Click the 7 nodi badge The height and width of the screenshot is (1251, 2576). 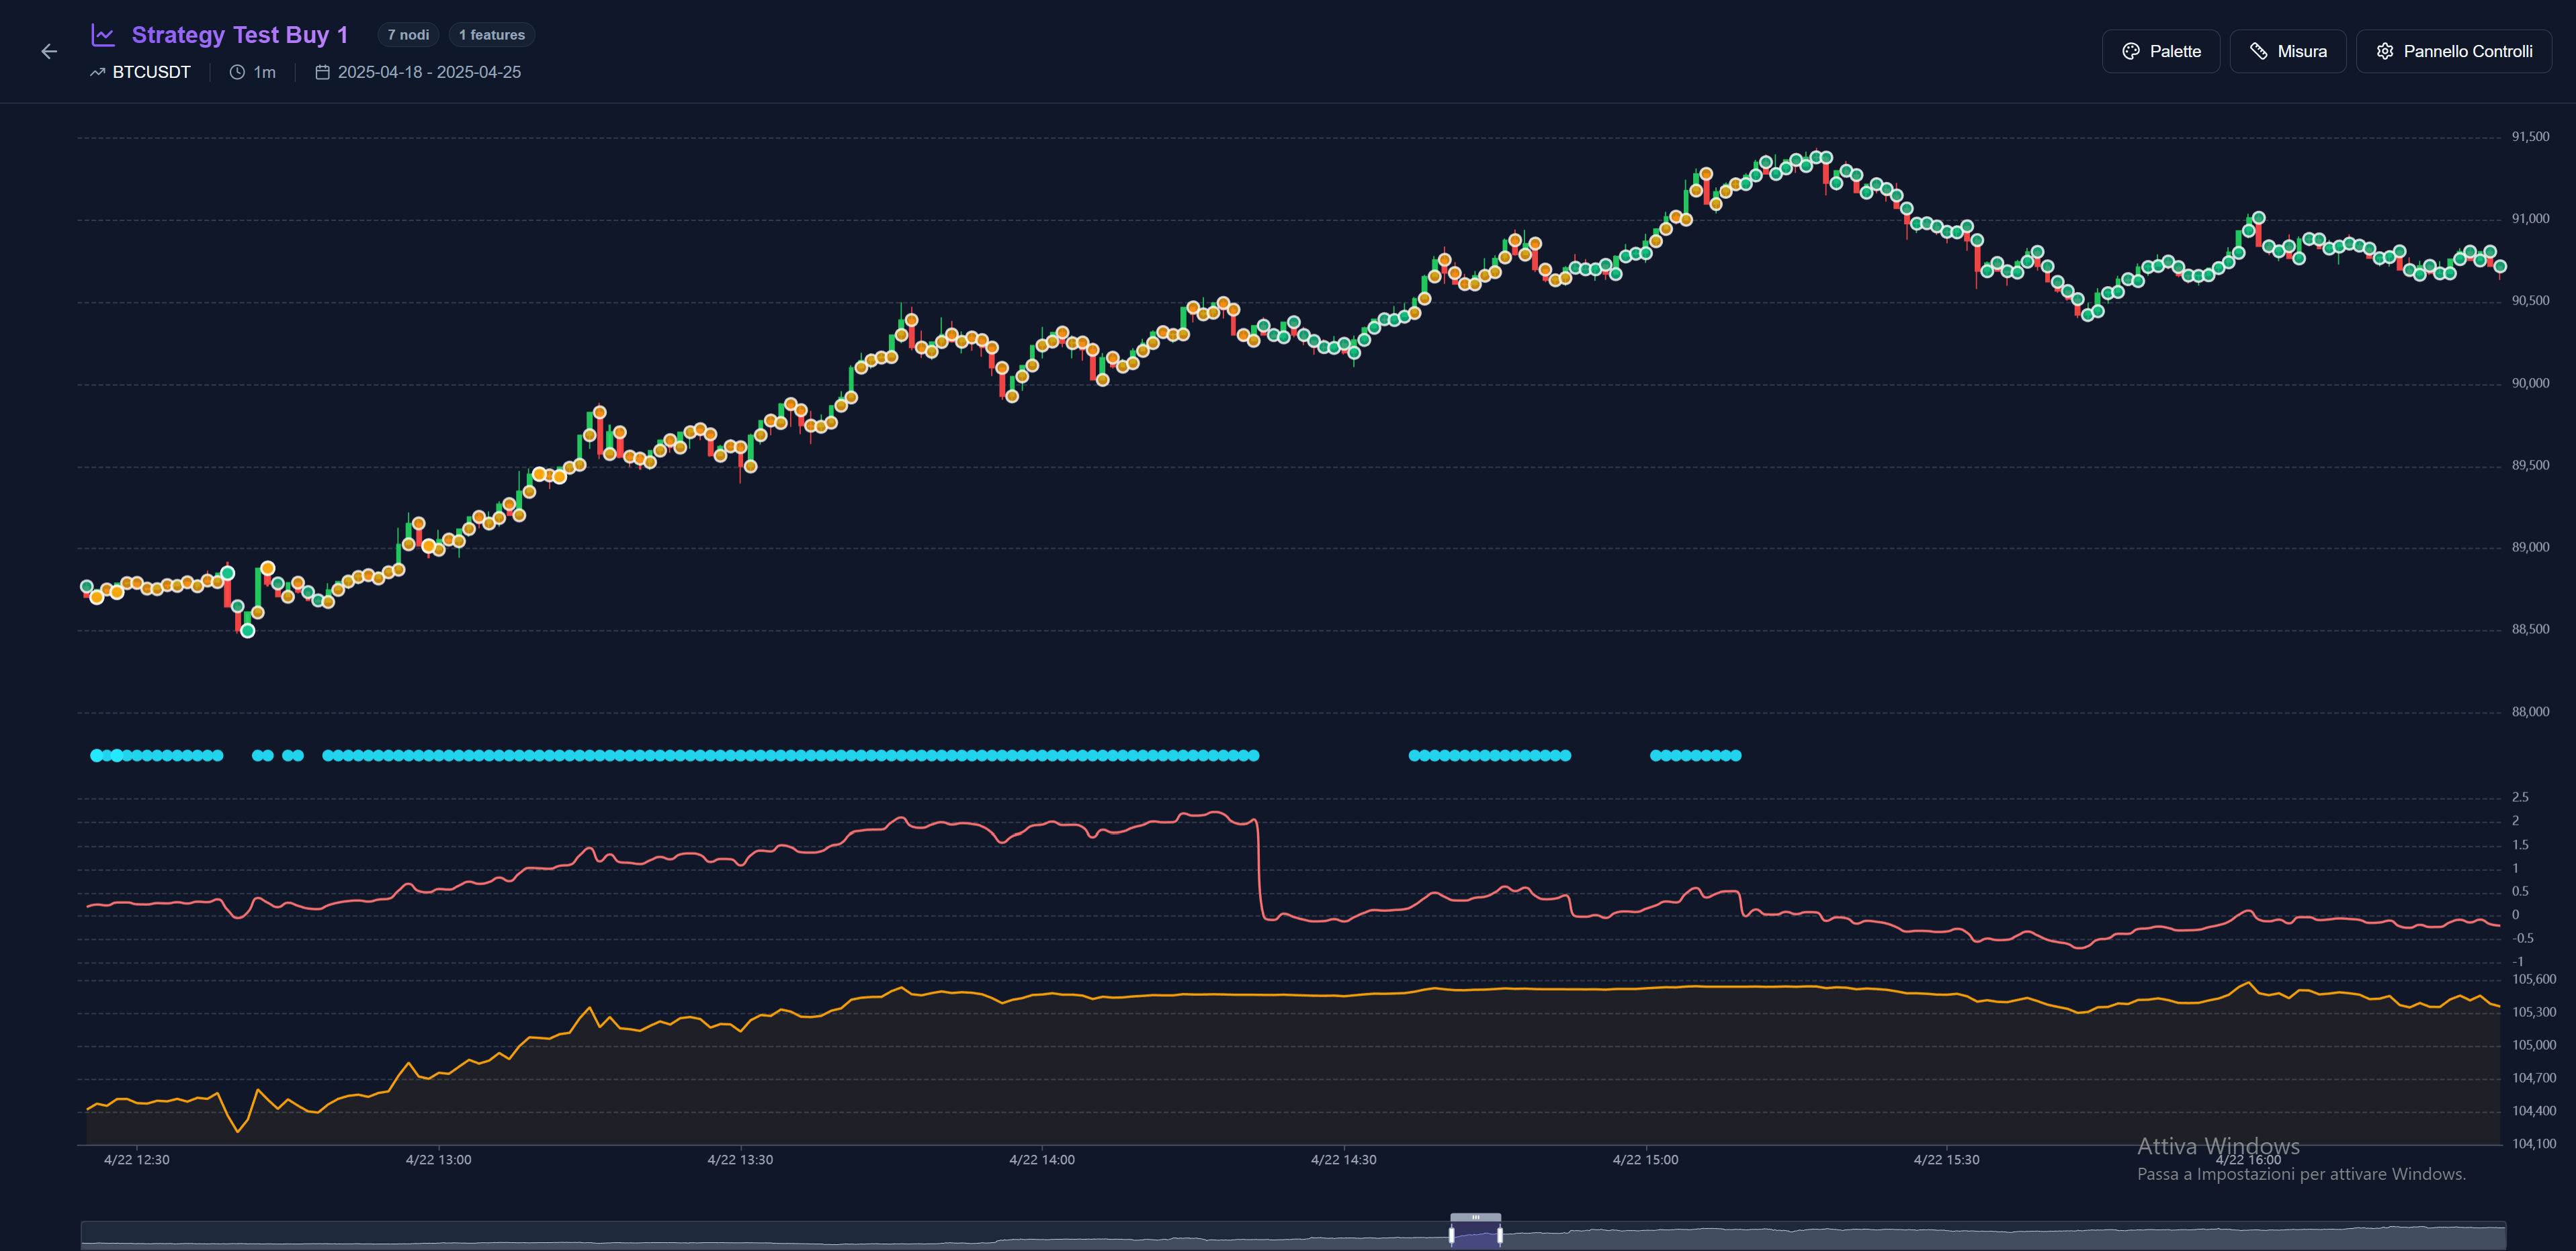pyautogui.click(x=408, y=35)
